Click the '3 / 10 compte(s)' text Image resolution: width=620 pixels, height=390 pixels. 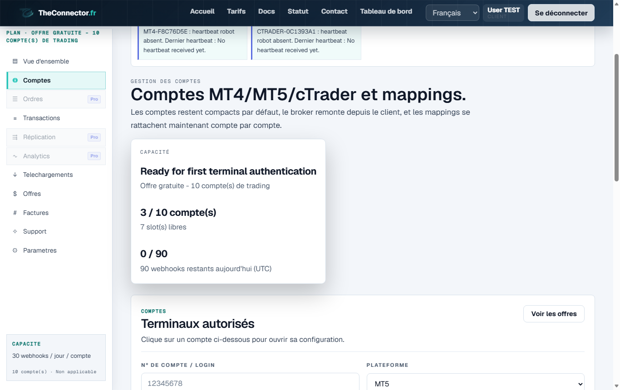coord(178,212)
